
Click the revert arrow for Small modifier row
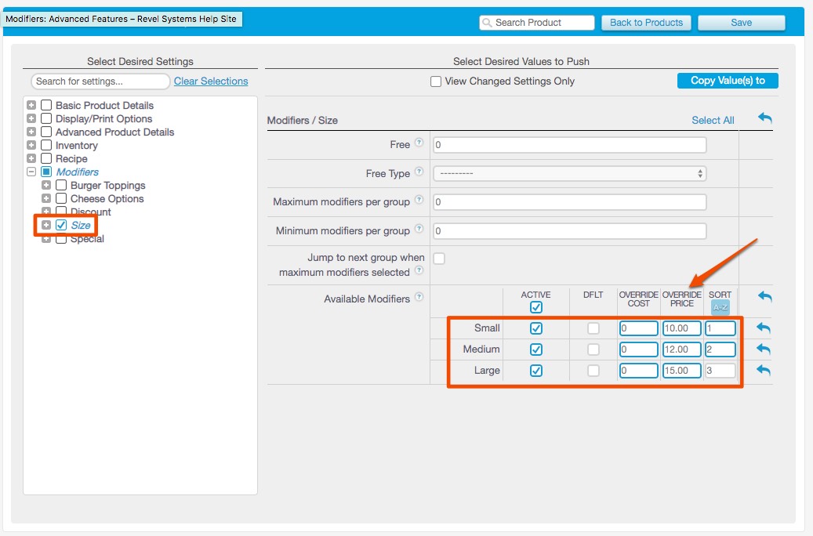[x=764, y=328]
